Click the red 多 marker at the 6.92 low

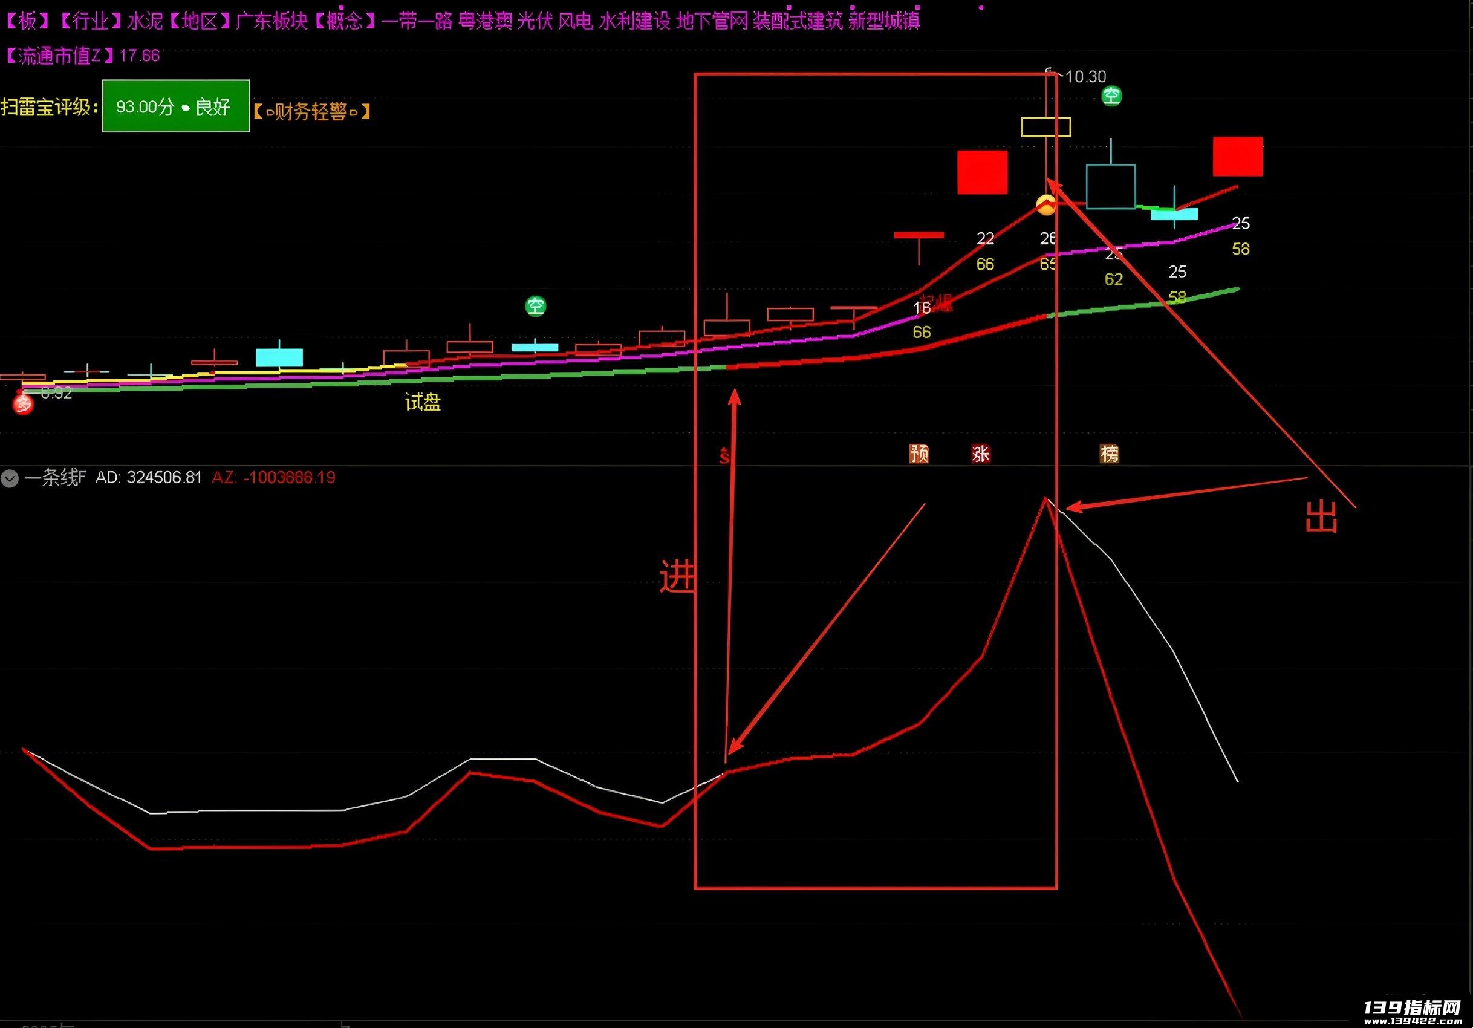coord(23,405)
